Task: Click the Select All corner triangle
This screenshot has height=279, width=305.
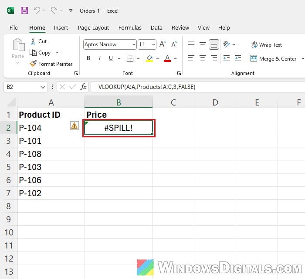Action: [x=10, y=102]
